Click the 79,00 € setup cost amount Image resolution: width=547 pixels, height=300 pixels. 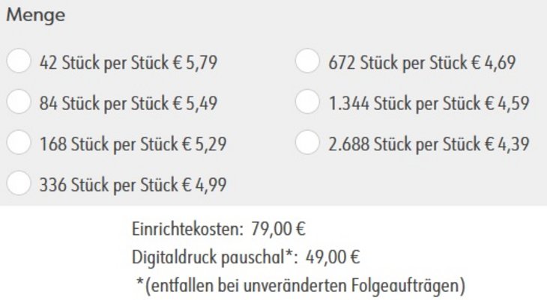click(279, 229)
